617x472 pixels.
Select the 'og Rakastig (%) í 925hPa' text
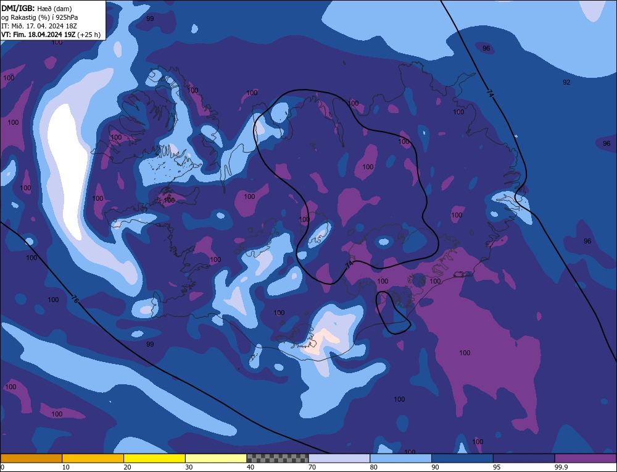39,17
